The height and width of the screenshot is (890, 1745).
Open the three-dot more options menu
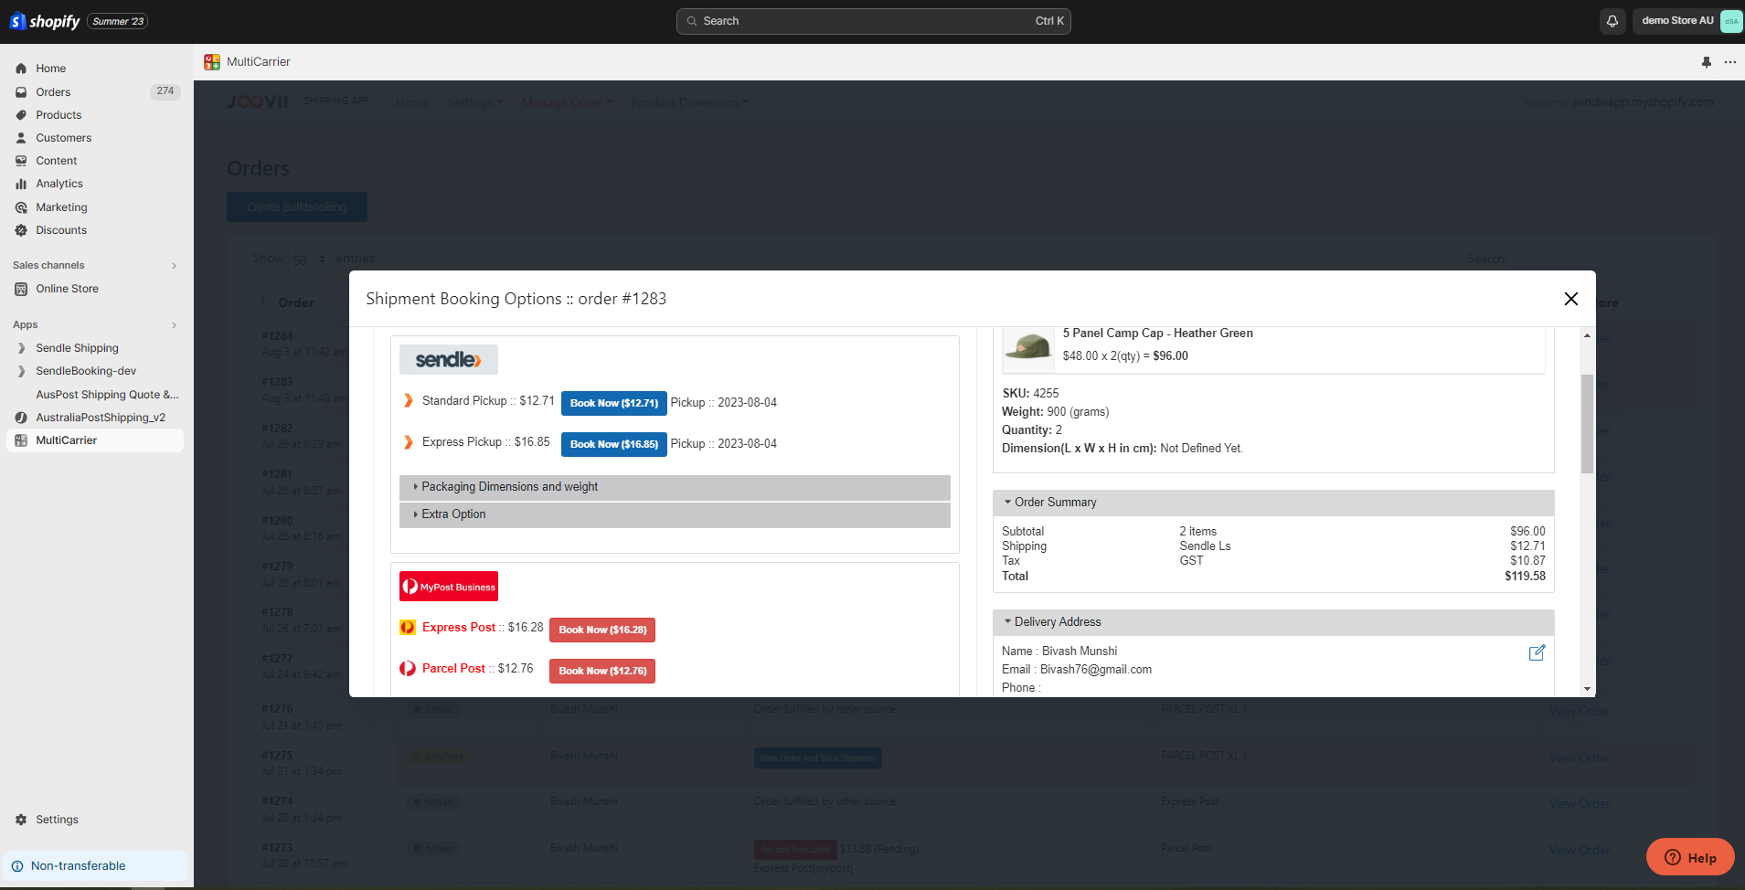click(x=1729, y=62)
